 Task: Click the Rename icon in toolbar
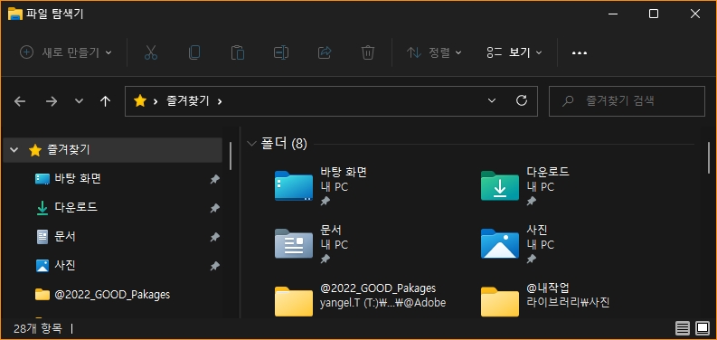281,52
